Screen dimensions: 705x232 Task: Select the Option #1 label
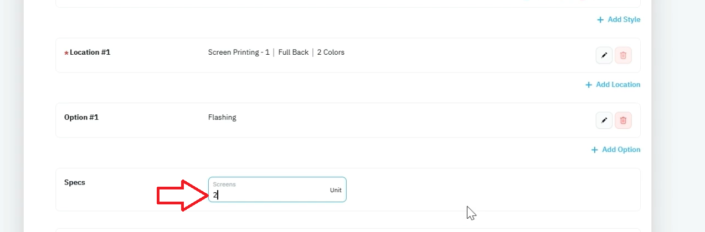[81, 117]
